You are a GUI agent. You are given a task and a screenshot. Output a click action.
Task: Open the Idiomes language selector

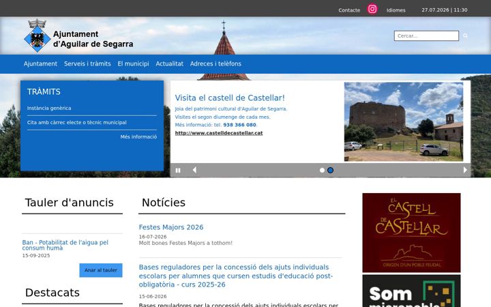point(396,10)
